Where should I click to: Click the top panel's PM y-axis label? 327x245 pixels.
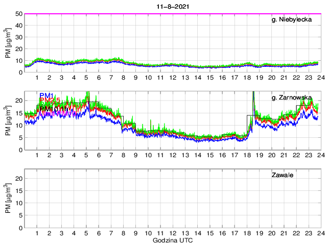(8, 43)
